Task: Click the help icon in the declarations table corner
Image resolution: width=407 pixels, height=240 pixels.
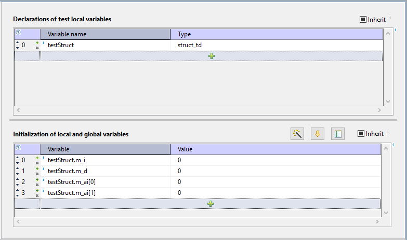Action: 18,32
